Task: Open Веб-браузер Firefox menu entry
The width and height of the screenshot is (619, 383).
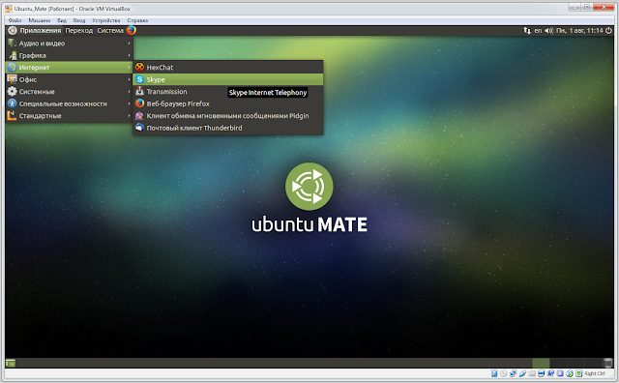Action: click(228, 103)
